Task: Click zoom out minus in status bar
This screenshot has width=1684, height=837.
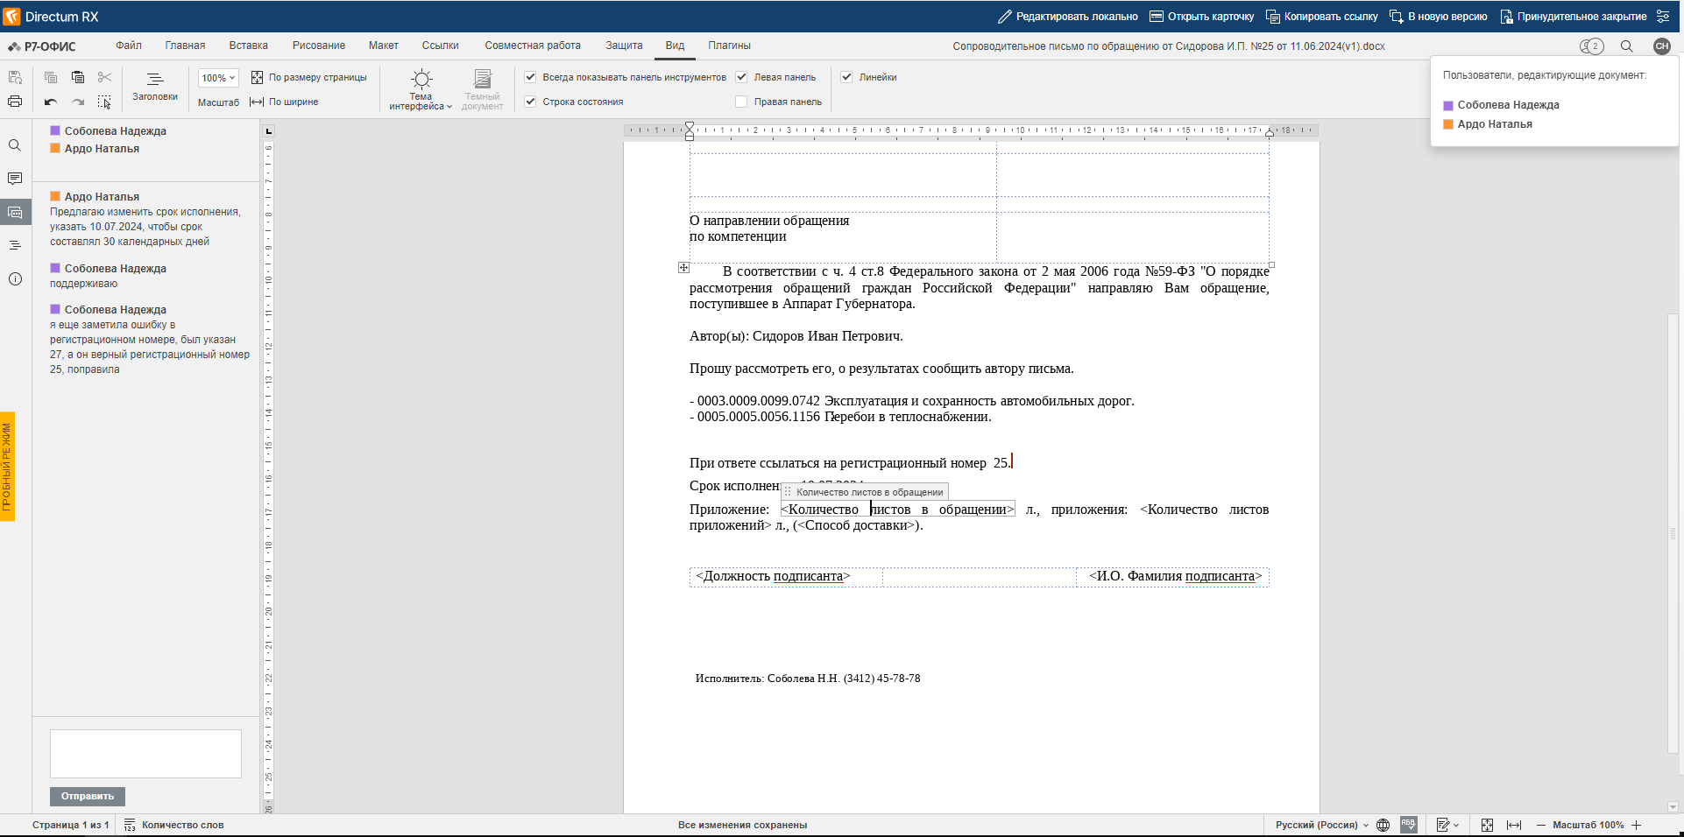Action: pos(1541,825)
